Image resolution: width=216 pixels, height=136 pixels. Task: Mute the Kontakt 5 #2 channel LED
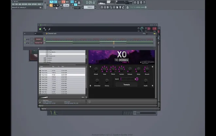point(25,43)
